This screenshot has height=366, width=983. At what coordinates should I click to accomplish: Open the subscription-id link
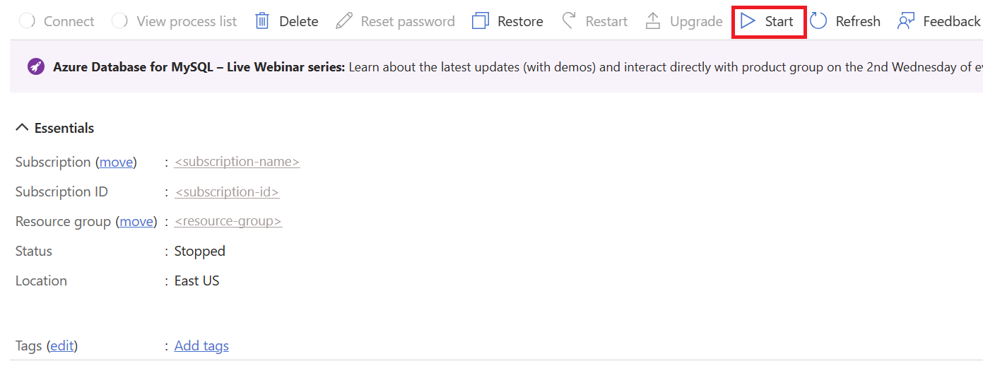(x=227, y=191)
